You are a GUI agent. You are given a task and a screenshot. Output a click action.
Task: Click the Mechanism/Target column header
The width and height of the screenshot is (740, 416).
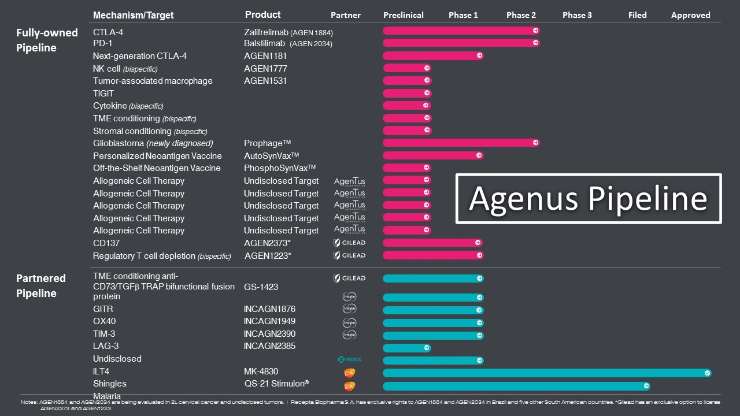(133, 16)
